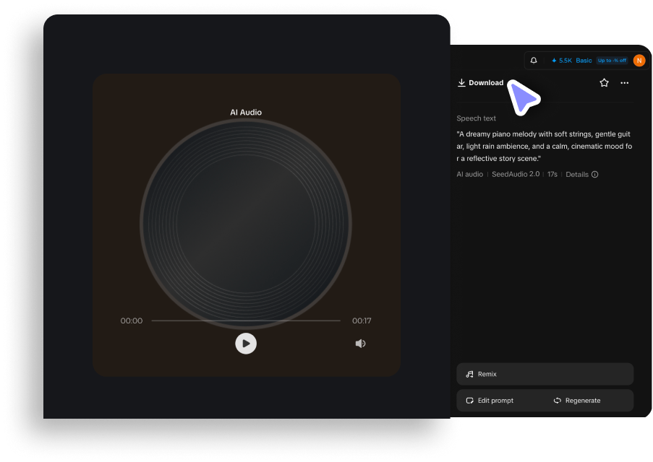This screenshot has width=653, height=462.
Task: Open the three-dot more options menu
Action: click(624, 83)
